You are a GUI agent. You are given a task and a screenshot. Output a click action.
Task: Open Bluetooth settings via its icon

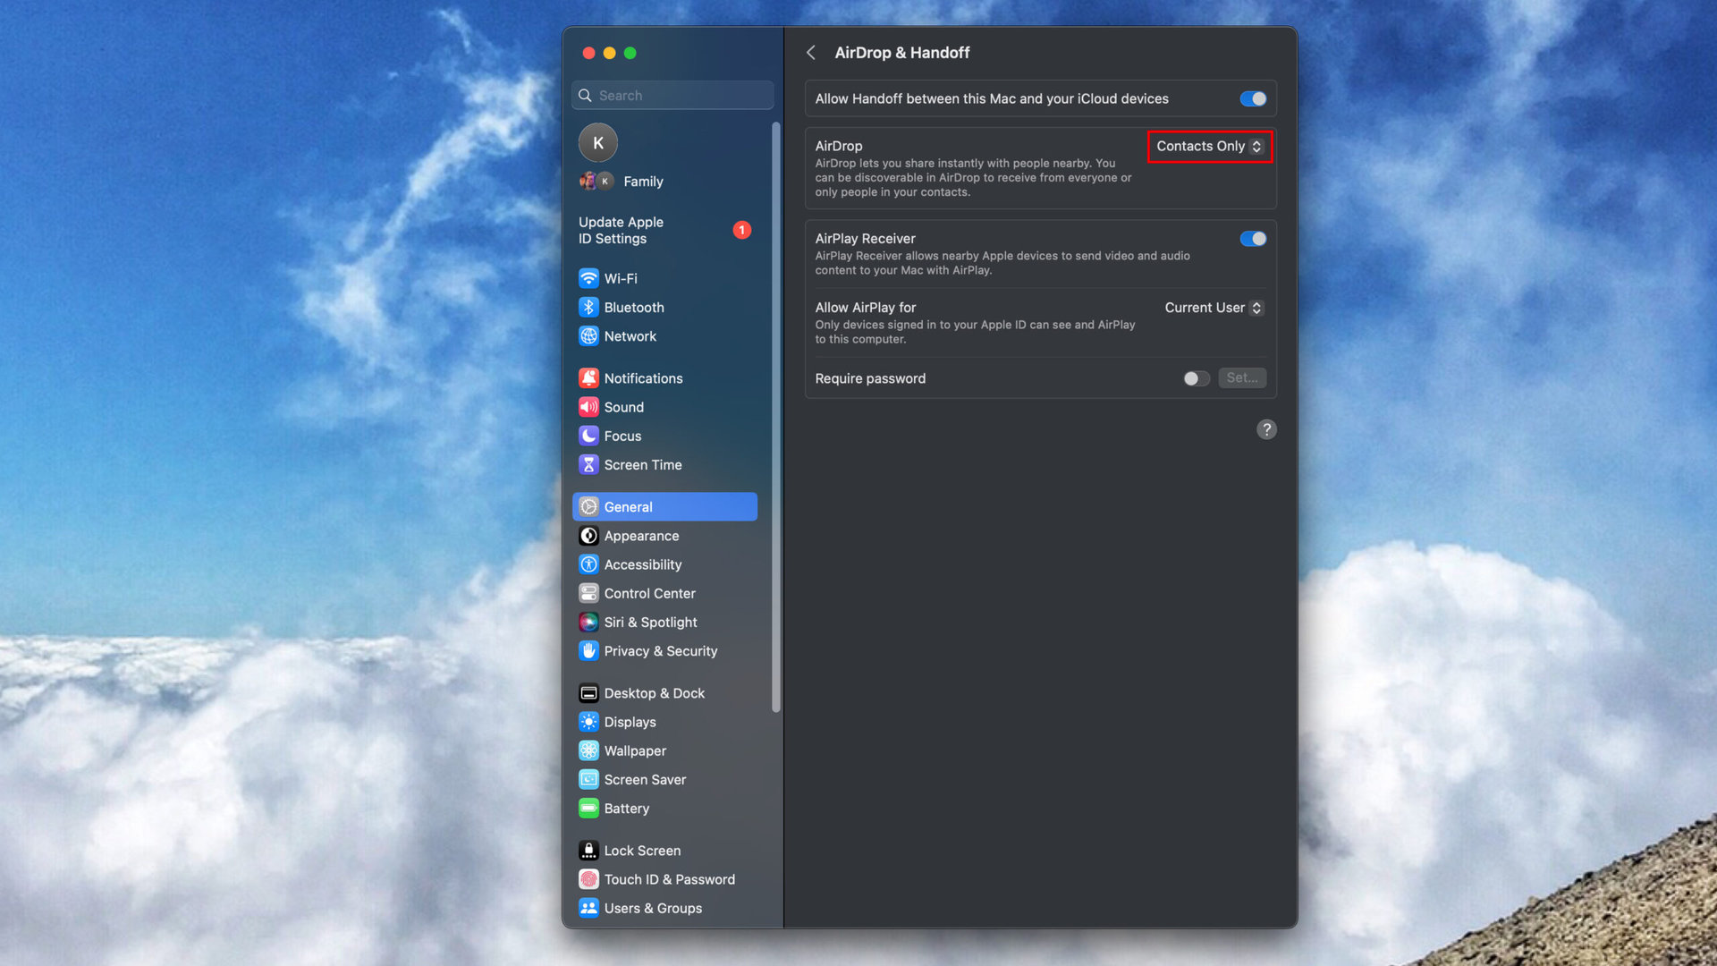coord(588,307)
